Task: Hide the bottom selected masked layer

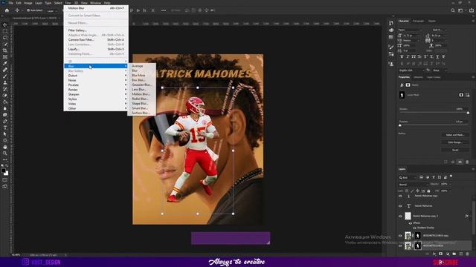Action: (x=400, y=245)
